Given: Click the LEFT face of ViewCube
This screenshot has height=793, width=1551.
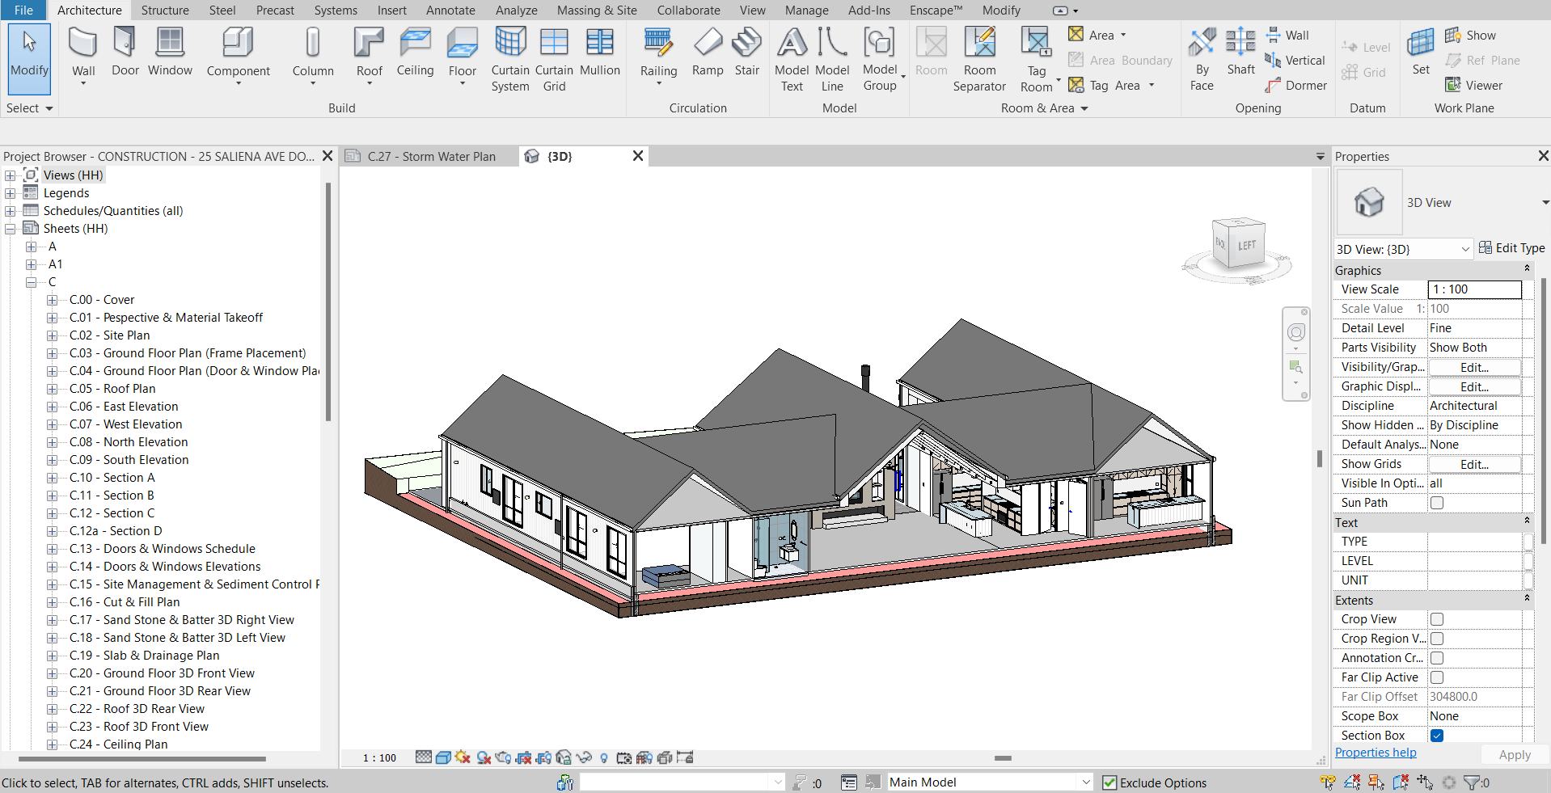Looking at the screenshot, I should click(x=1247, y=245).
